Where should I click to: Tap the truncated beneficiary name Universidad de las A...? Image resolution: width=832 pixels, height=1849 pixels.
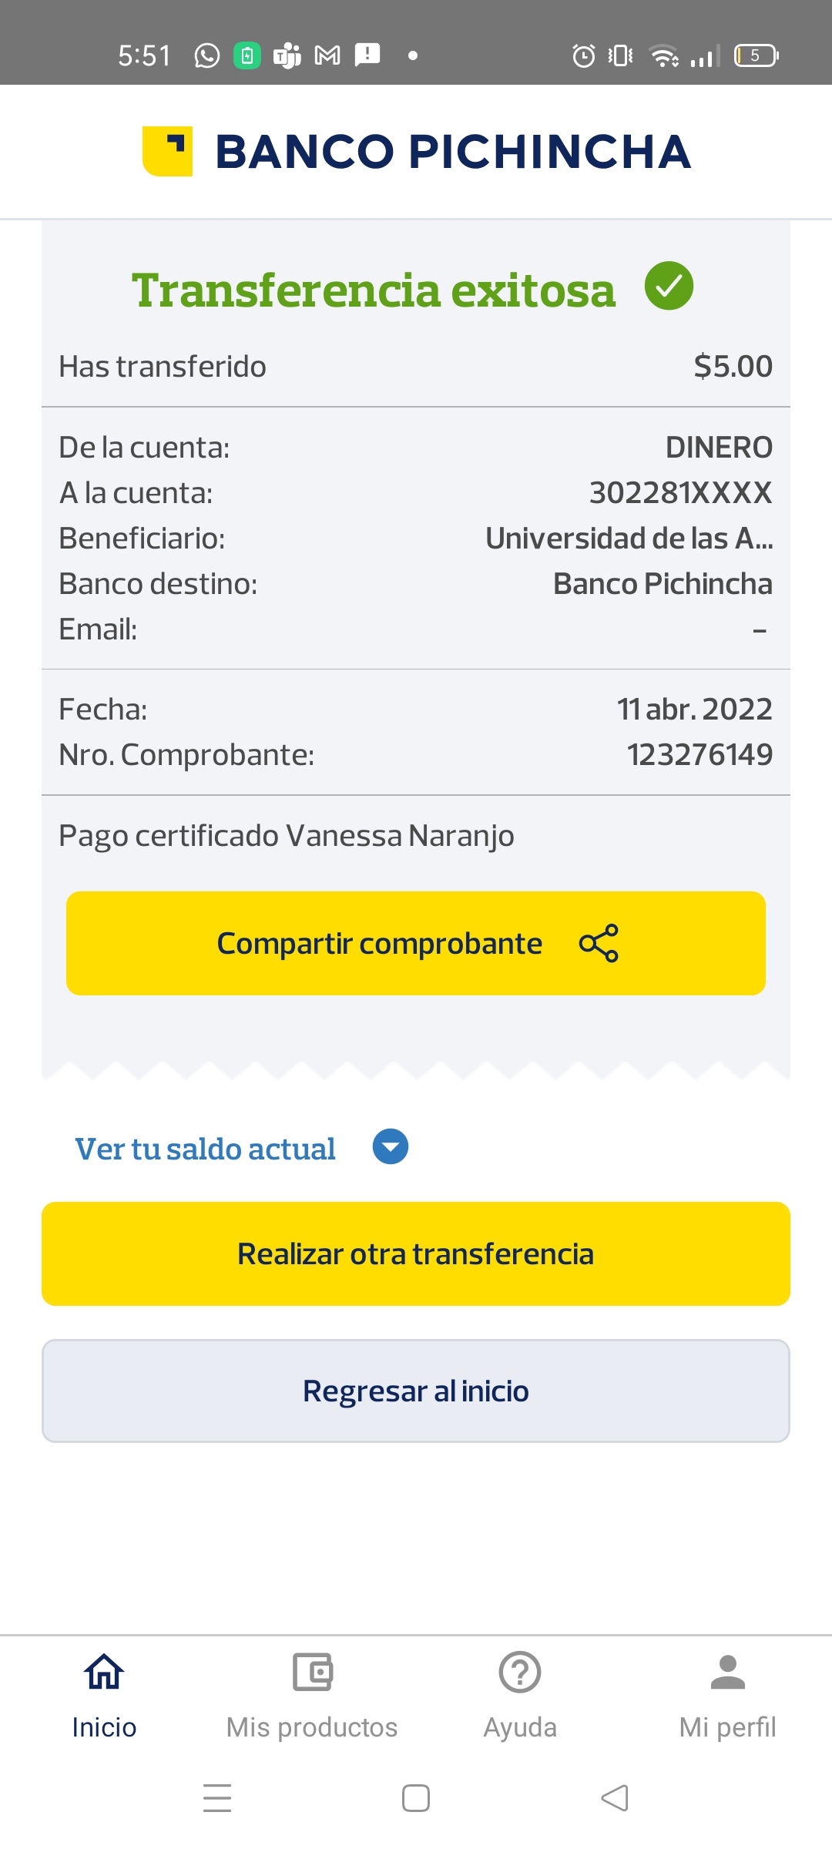pyautogui.click(x=629, y=539)
